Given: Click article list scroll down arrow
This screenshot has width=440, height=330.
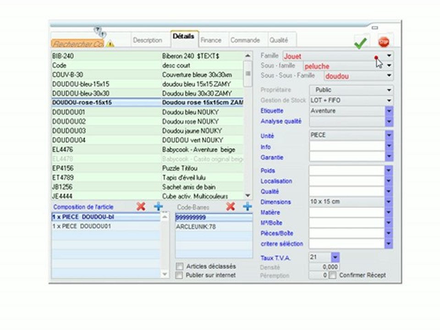Looking at the screenshot, I should click(x=248, y=195).
